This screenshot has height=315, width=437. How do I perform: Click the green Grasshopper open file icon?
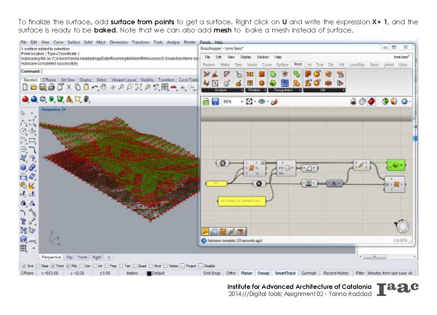(206, 102)
